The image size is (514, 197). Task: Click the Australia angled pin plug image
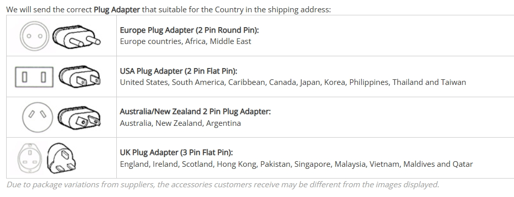(x=79, y=118)
